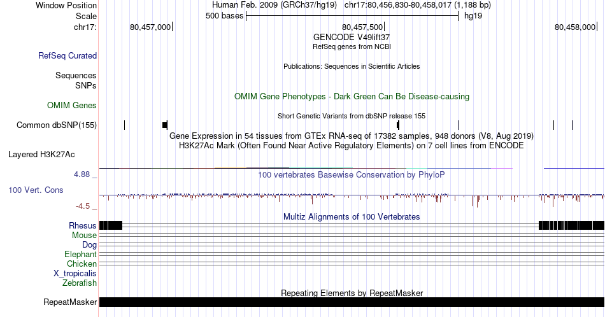Viewport: 605px width, 317px height.
Task: Click the 80,458,000 ruler position label
Action: pos(575,27)
